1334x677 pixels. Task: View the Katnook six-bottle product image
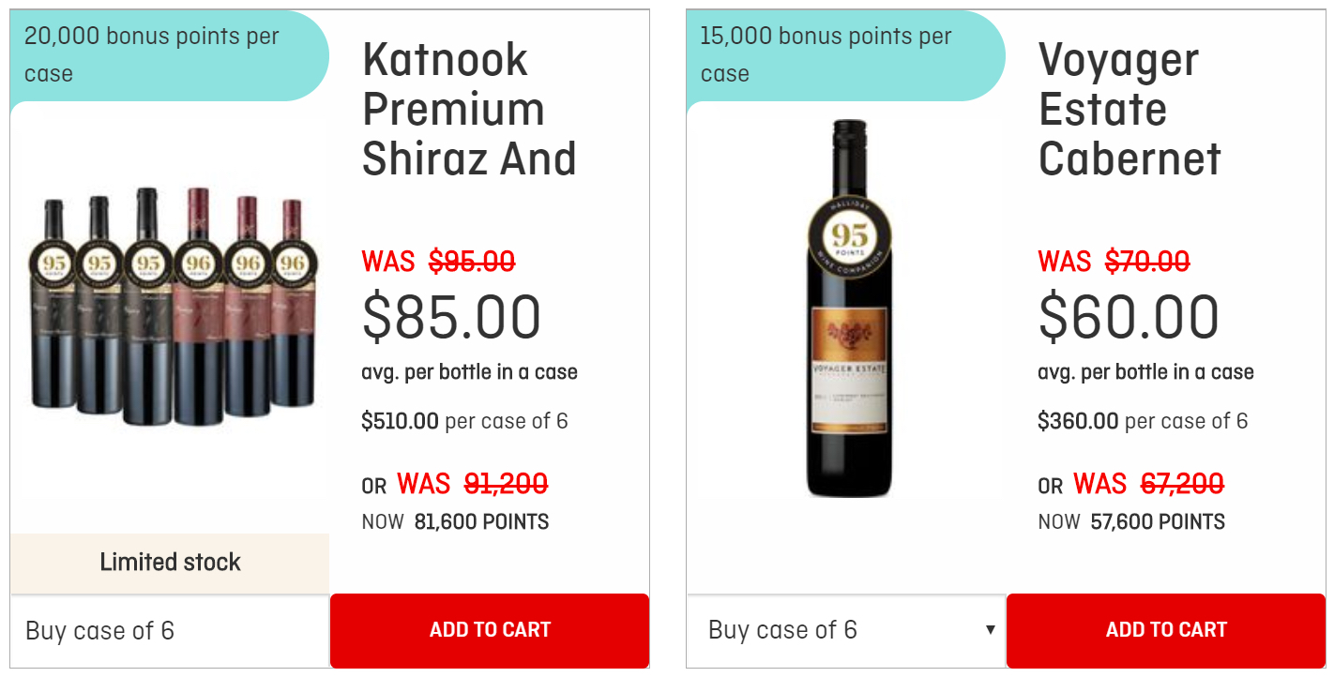[170, 306]
